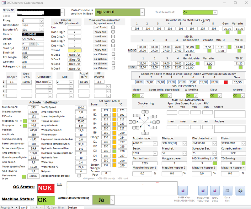This screenshot has width=251, height=209.
Task: Click the printer icon to print
Action: (x=240, y=190)
